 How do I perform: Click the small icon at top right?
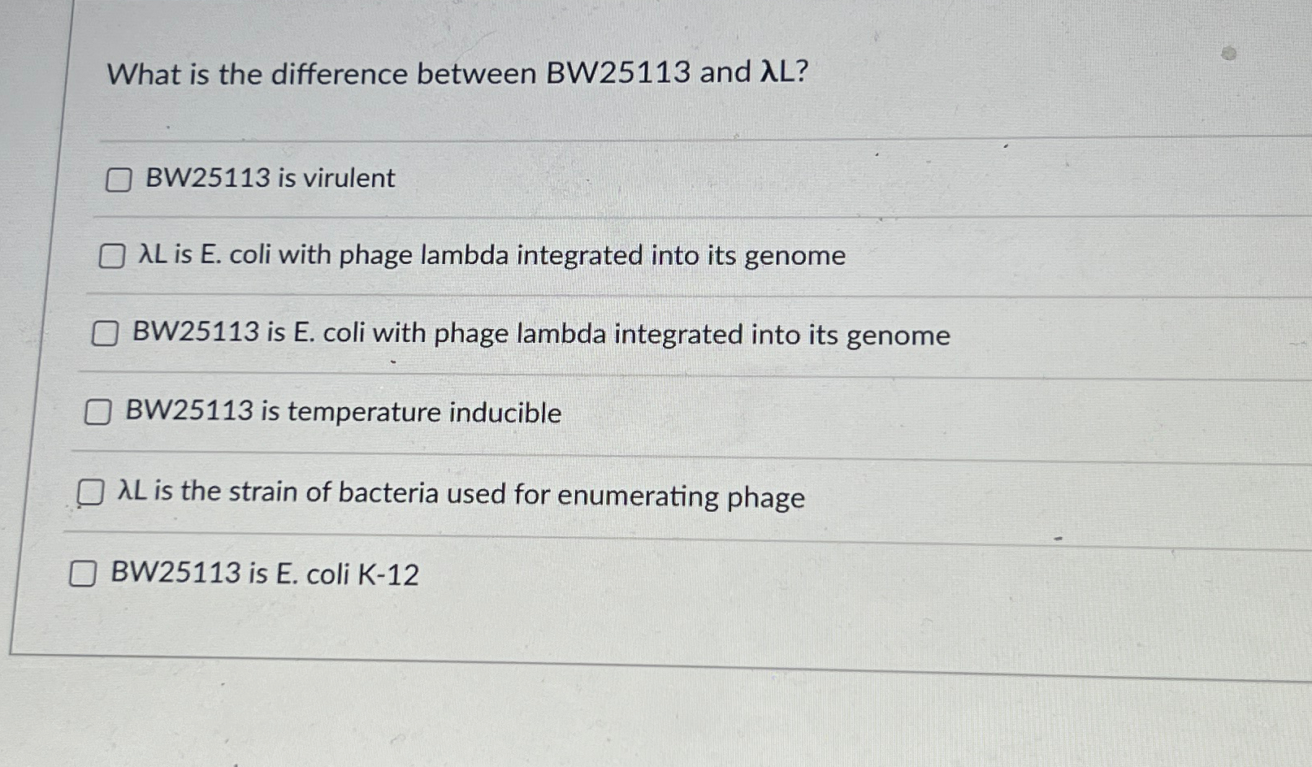1229,51
